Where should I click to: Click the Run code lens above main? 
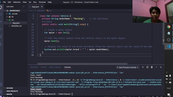point(44,22)
